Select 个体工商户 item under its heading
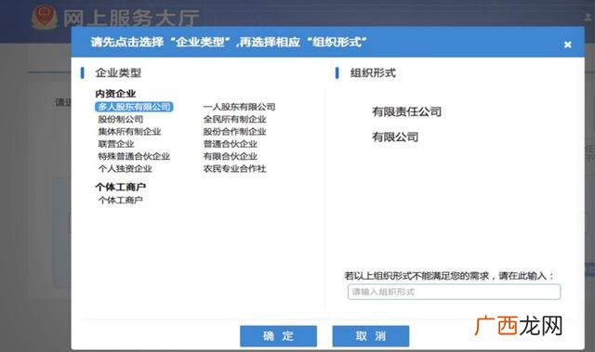Screen dimensions: 595x352 point(120,200)
